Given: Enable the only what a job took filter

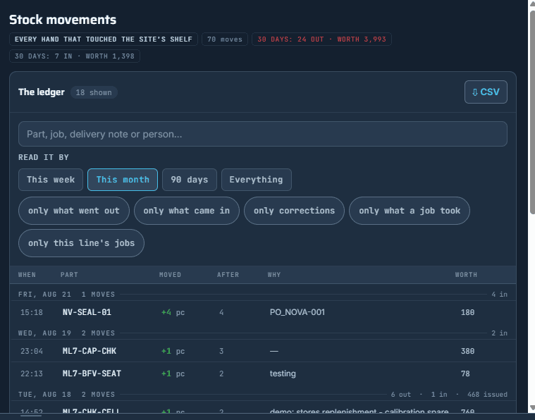Looking at the screenshot, I should click(410, 211).
